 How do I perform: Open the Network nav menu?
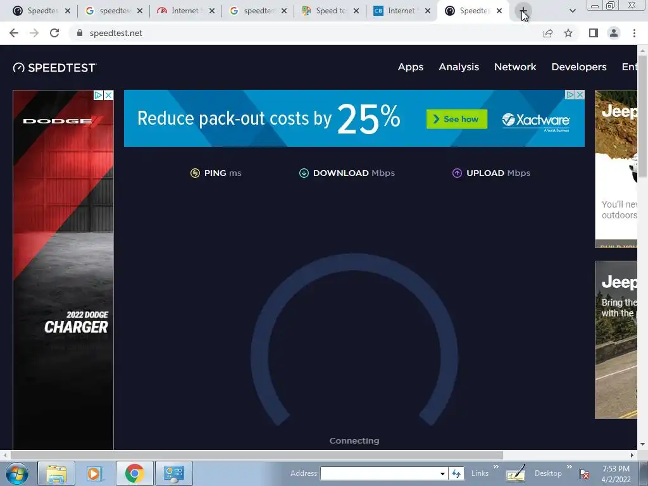coord(515,67)
